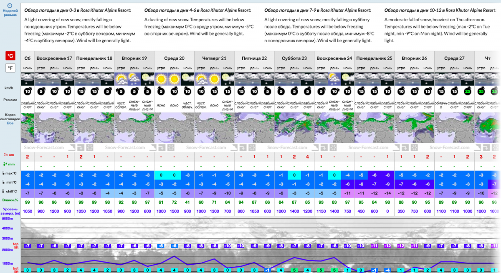The height and width of the screenshot is (273, 501).
Task: Click Четверг 21 ночь moon snow icon
Action: (x=228, y=78)
